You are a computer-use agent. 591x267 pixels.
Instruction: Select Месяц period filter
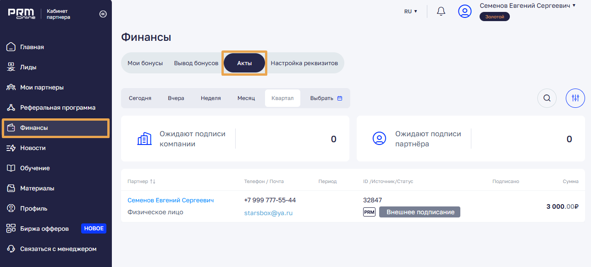pyautogui.click(x=246, y=98)
